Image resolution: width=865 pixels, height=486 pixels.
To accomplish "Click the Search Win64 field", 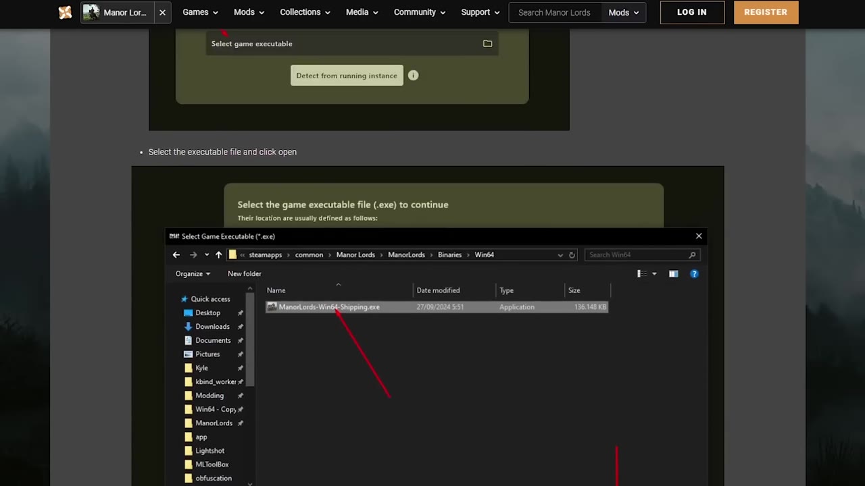I will click(642, 254).
